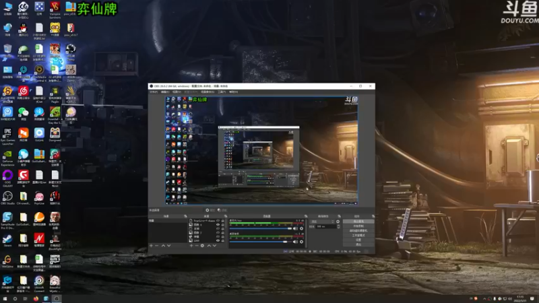Open the 帮助 Help menu in OBS

(233, 92)
